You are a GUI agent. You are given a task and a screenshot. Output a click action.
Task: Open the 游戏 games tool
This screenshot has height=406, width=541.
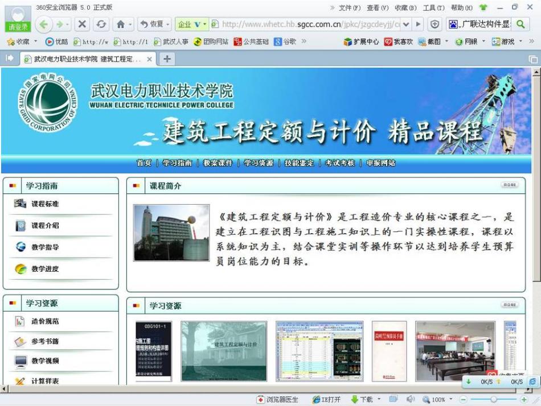coord(503,42)
